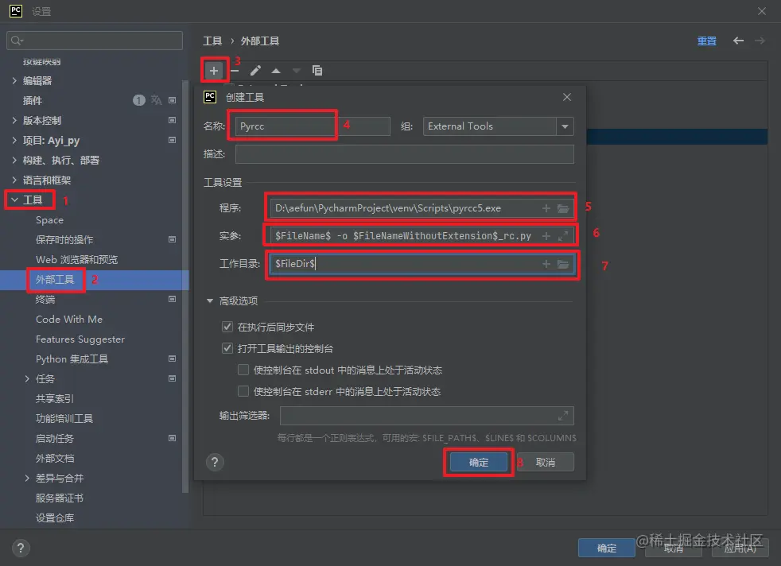Browse working directory folder icon
781x566 pixels.
click(563, 264)
